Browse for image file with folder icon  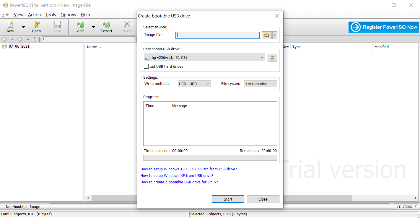pos(266,35)
